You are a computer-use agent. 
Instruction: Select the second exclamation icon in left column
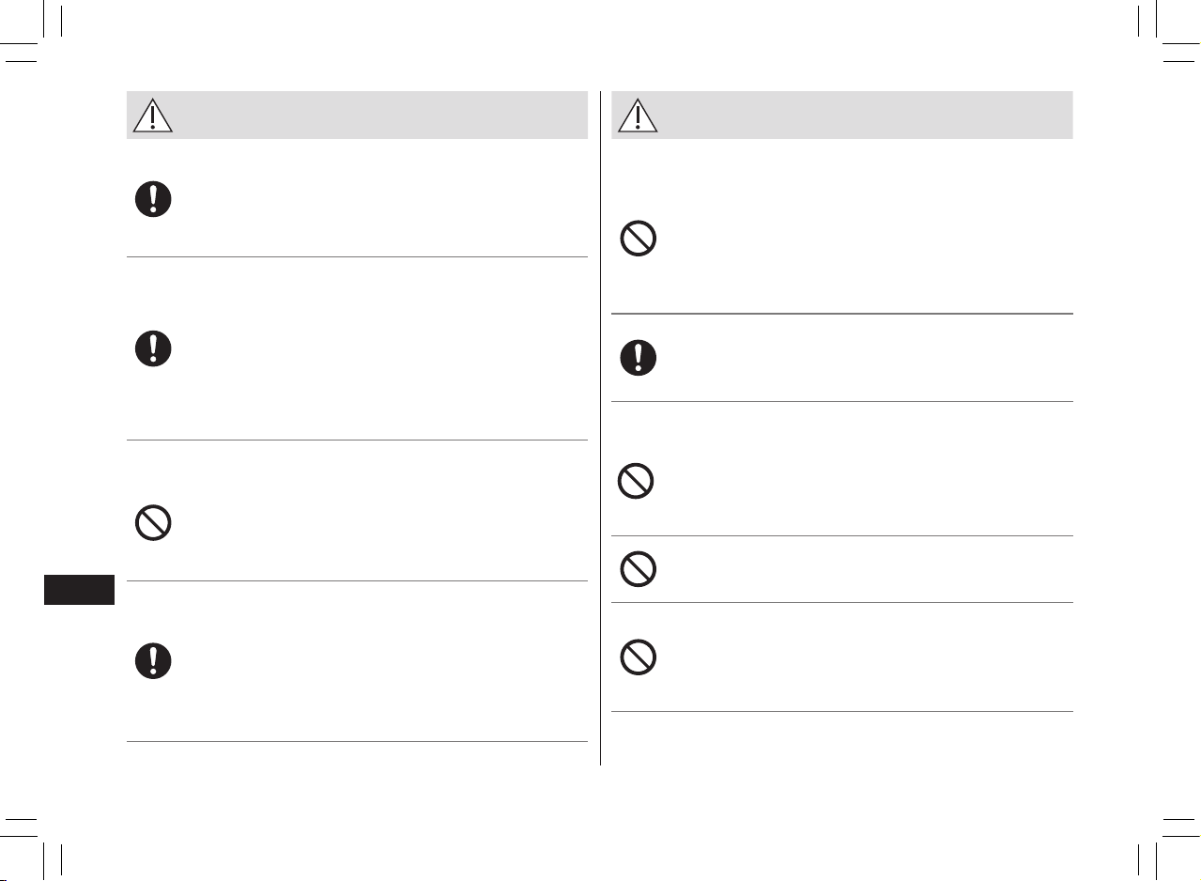[x=153, y=348]
